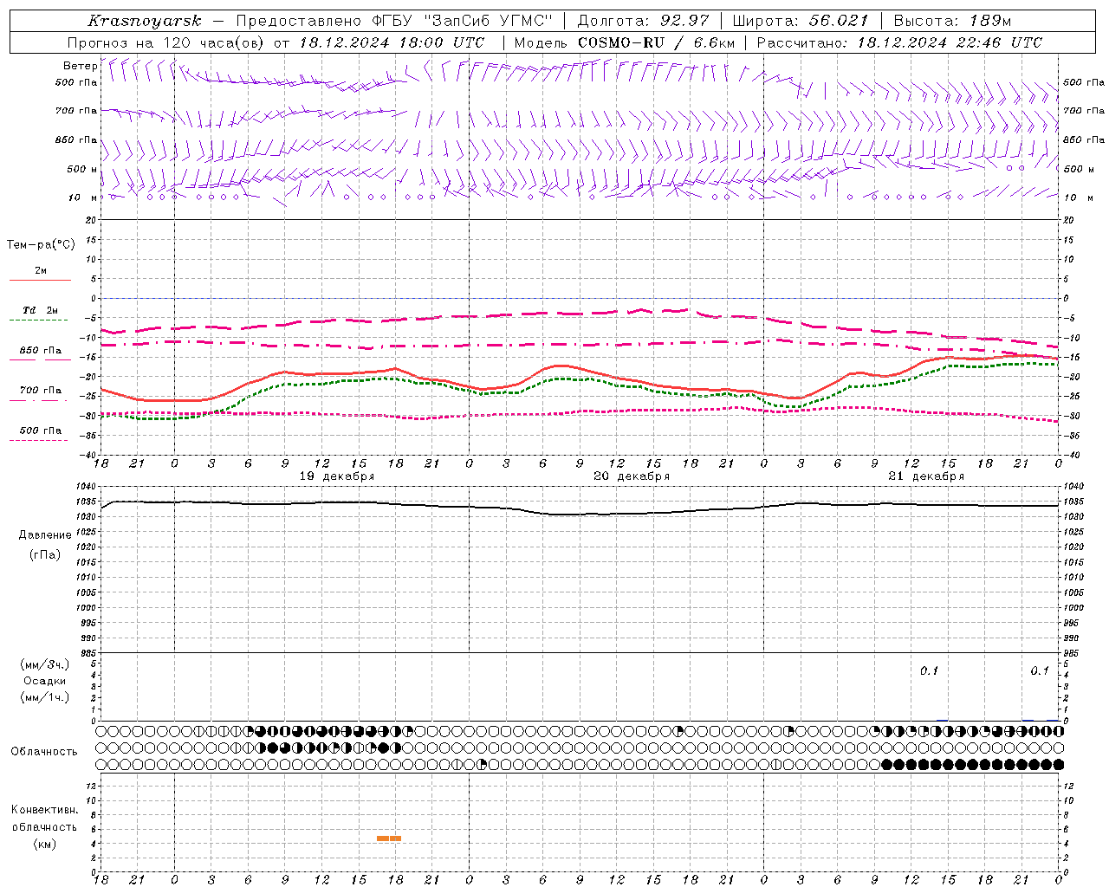This screenshot has width=1109, height=887.
Task: Click 'Прогноз на 120 часа(ов)' forecast start text
Action: [x=166, y=42]
